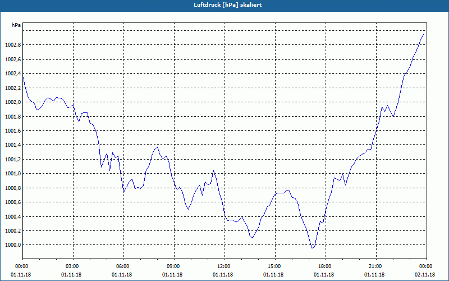Click the 00:00 label dated 01.11.18

(x=22, y=266)
